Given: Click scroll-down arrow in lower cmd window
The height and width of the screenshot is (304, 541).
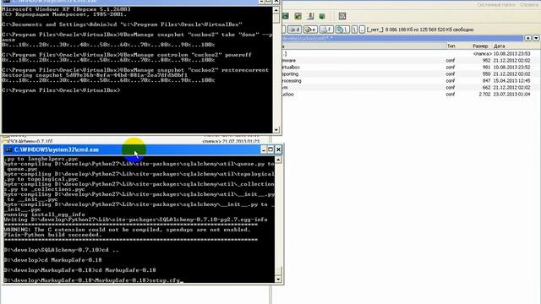Looking at the screenshot, I should 278,280.
